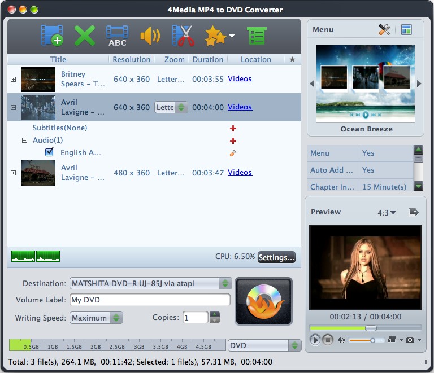Open menu tools icon in Menu panel

(x=384, y=29)
